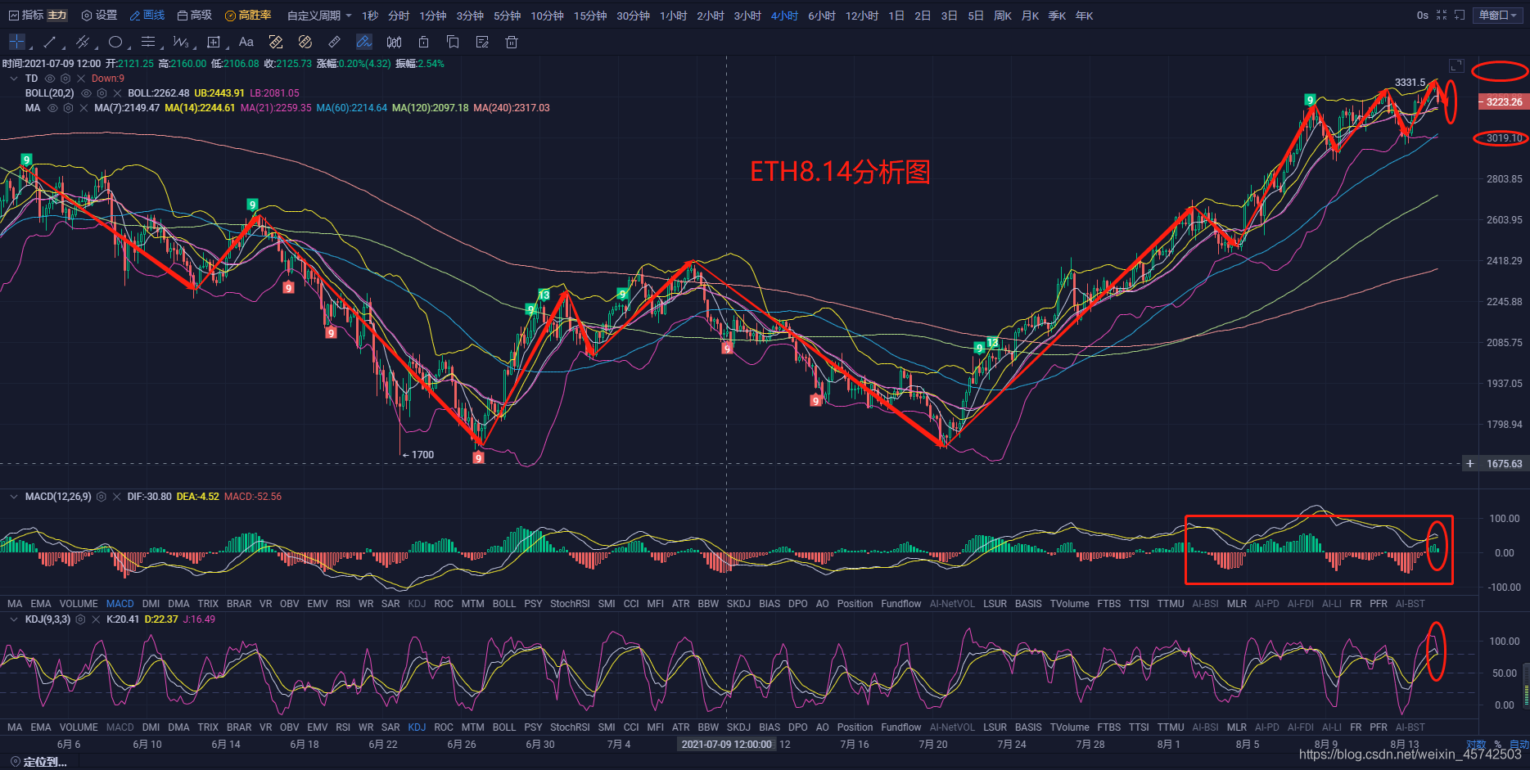
Task: Remove the TD indicator with its X
Action: click(x=81, y=79)
